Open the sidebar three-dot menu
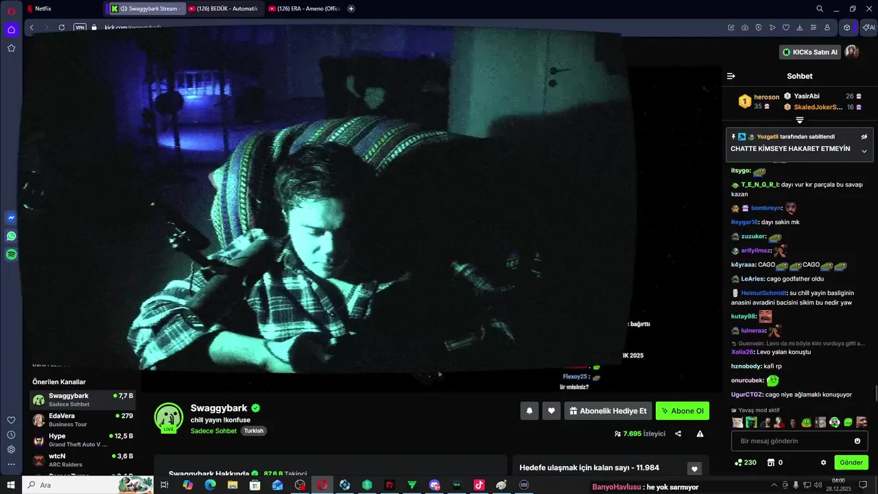The height and width of the screenshot is (494, 878). [11, 464]
